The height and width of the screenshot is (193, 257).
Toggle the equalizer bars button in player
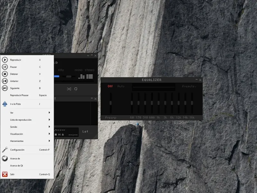[x=82, y=77]
